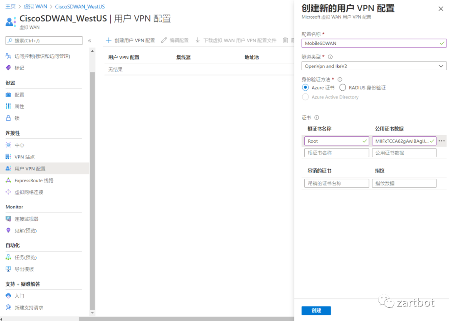
Task: Collapse the sidebar with the double chevron
Action: pyautogui.click(x=90, y=41)
